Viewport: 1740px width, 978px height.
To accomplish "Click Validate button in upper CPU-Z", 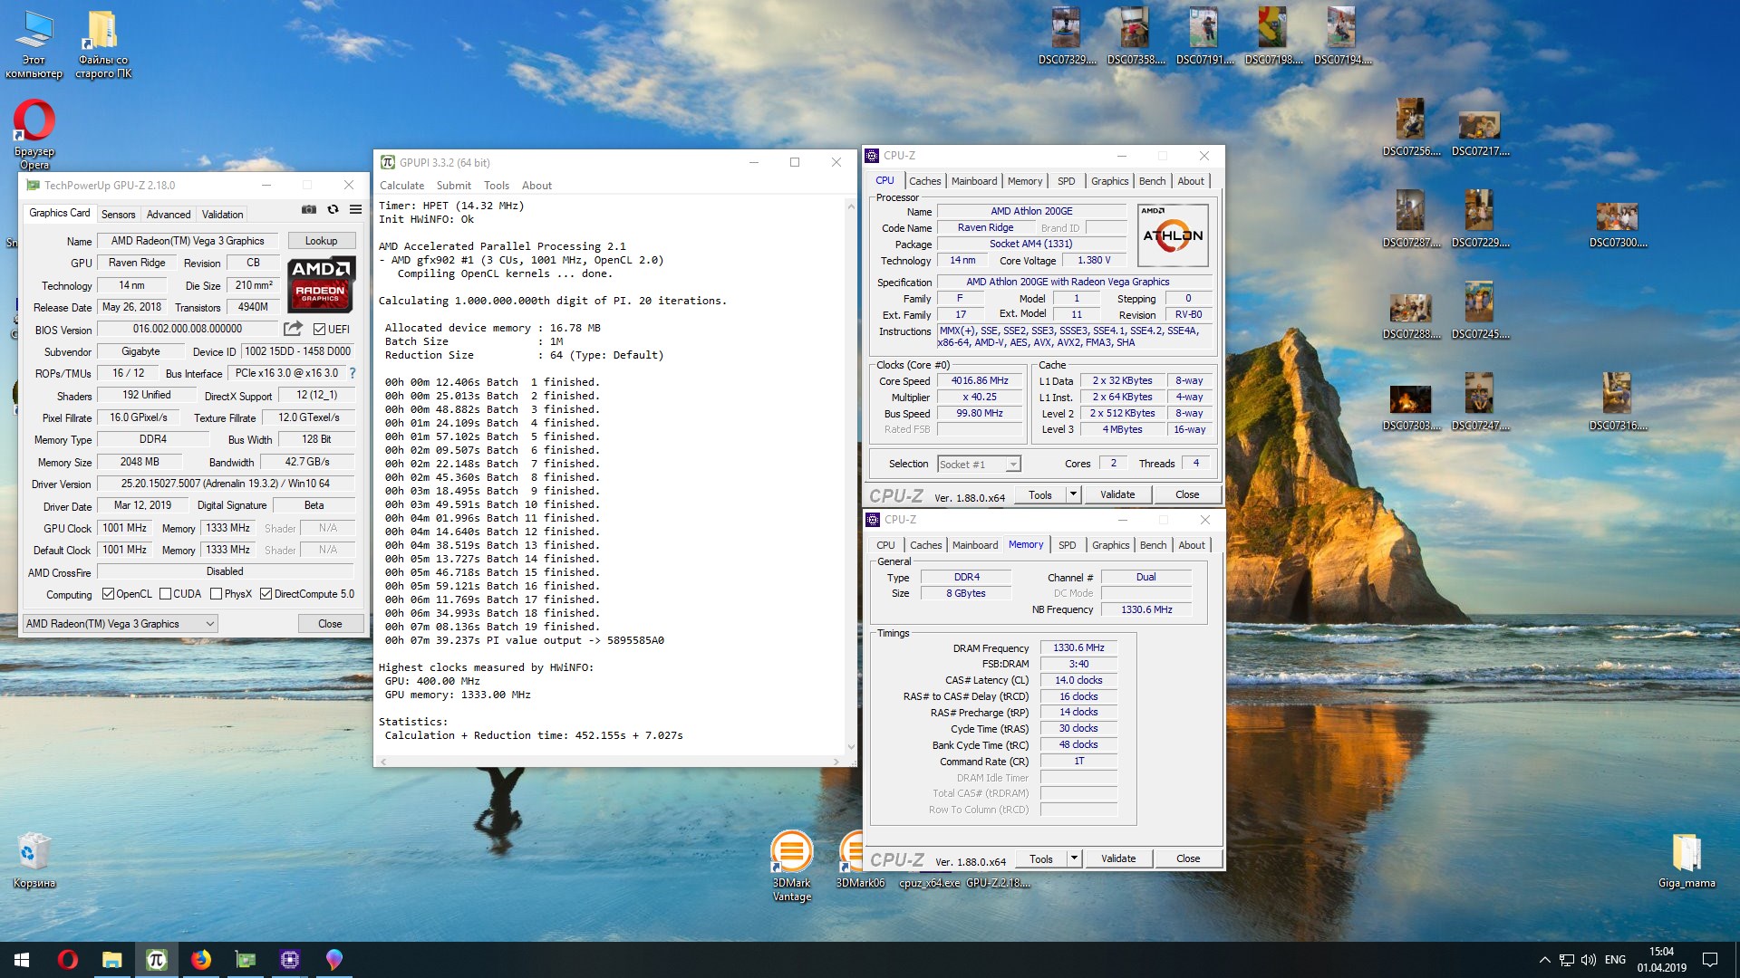I will 1116,494.
